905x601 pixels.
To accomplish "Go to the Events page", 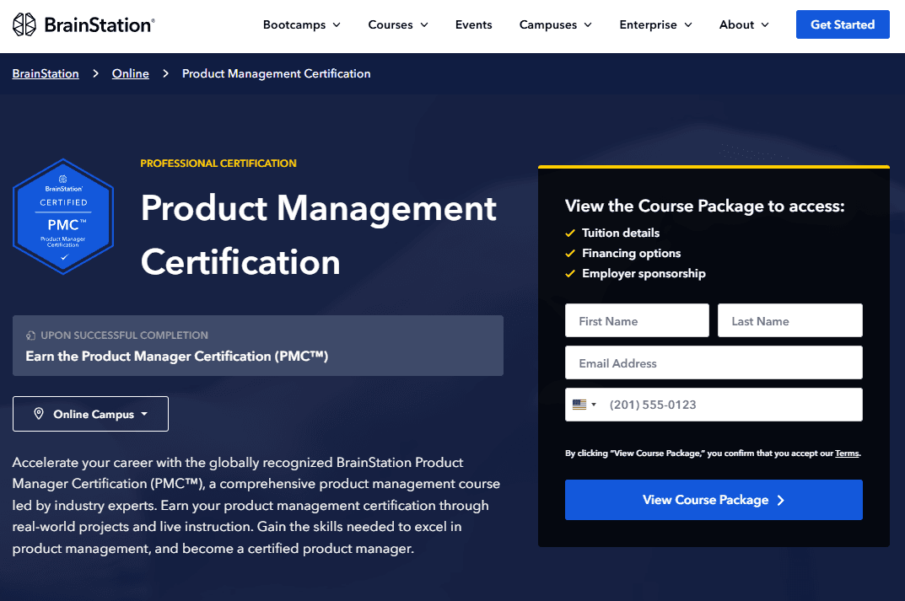I will (x=473, y=24).
